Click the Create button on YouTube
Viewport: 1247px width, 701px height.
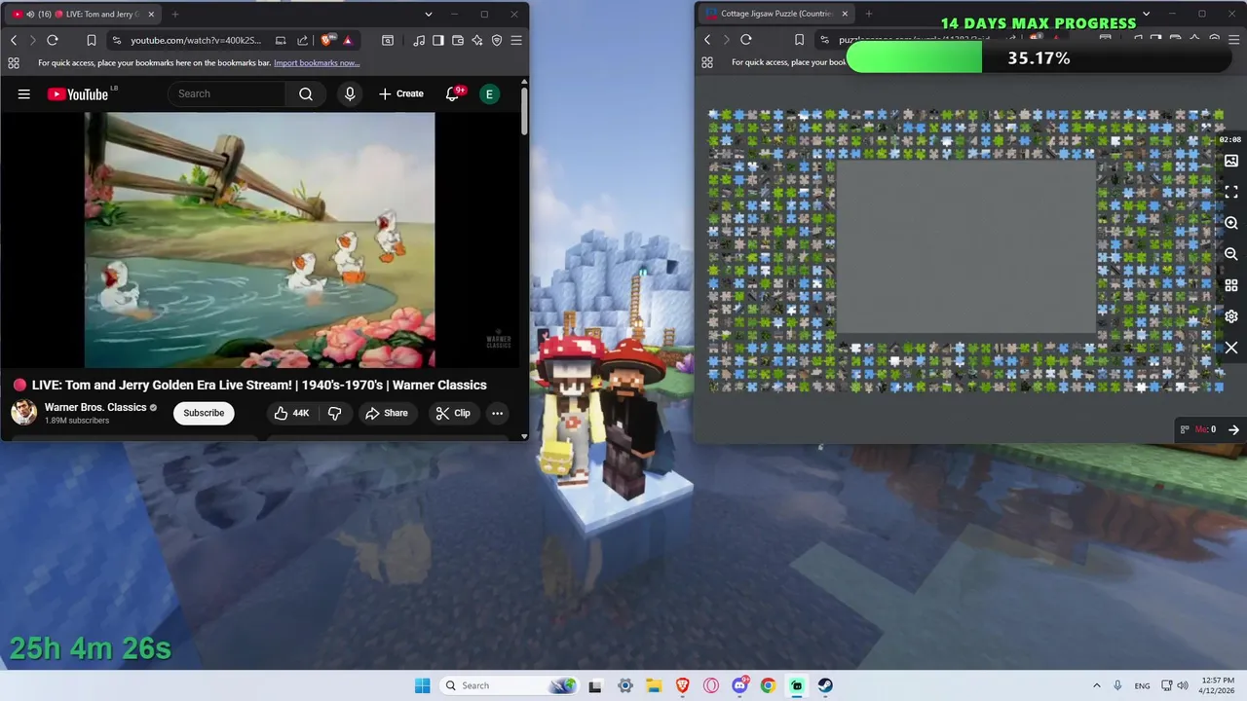401,93
